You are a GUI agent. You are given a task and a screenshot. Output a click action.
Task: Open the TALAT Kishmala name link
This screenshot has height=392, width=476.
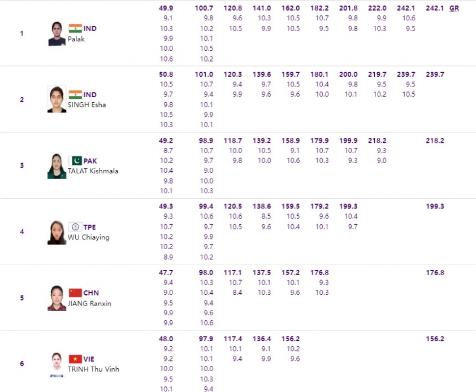point(93,171)
